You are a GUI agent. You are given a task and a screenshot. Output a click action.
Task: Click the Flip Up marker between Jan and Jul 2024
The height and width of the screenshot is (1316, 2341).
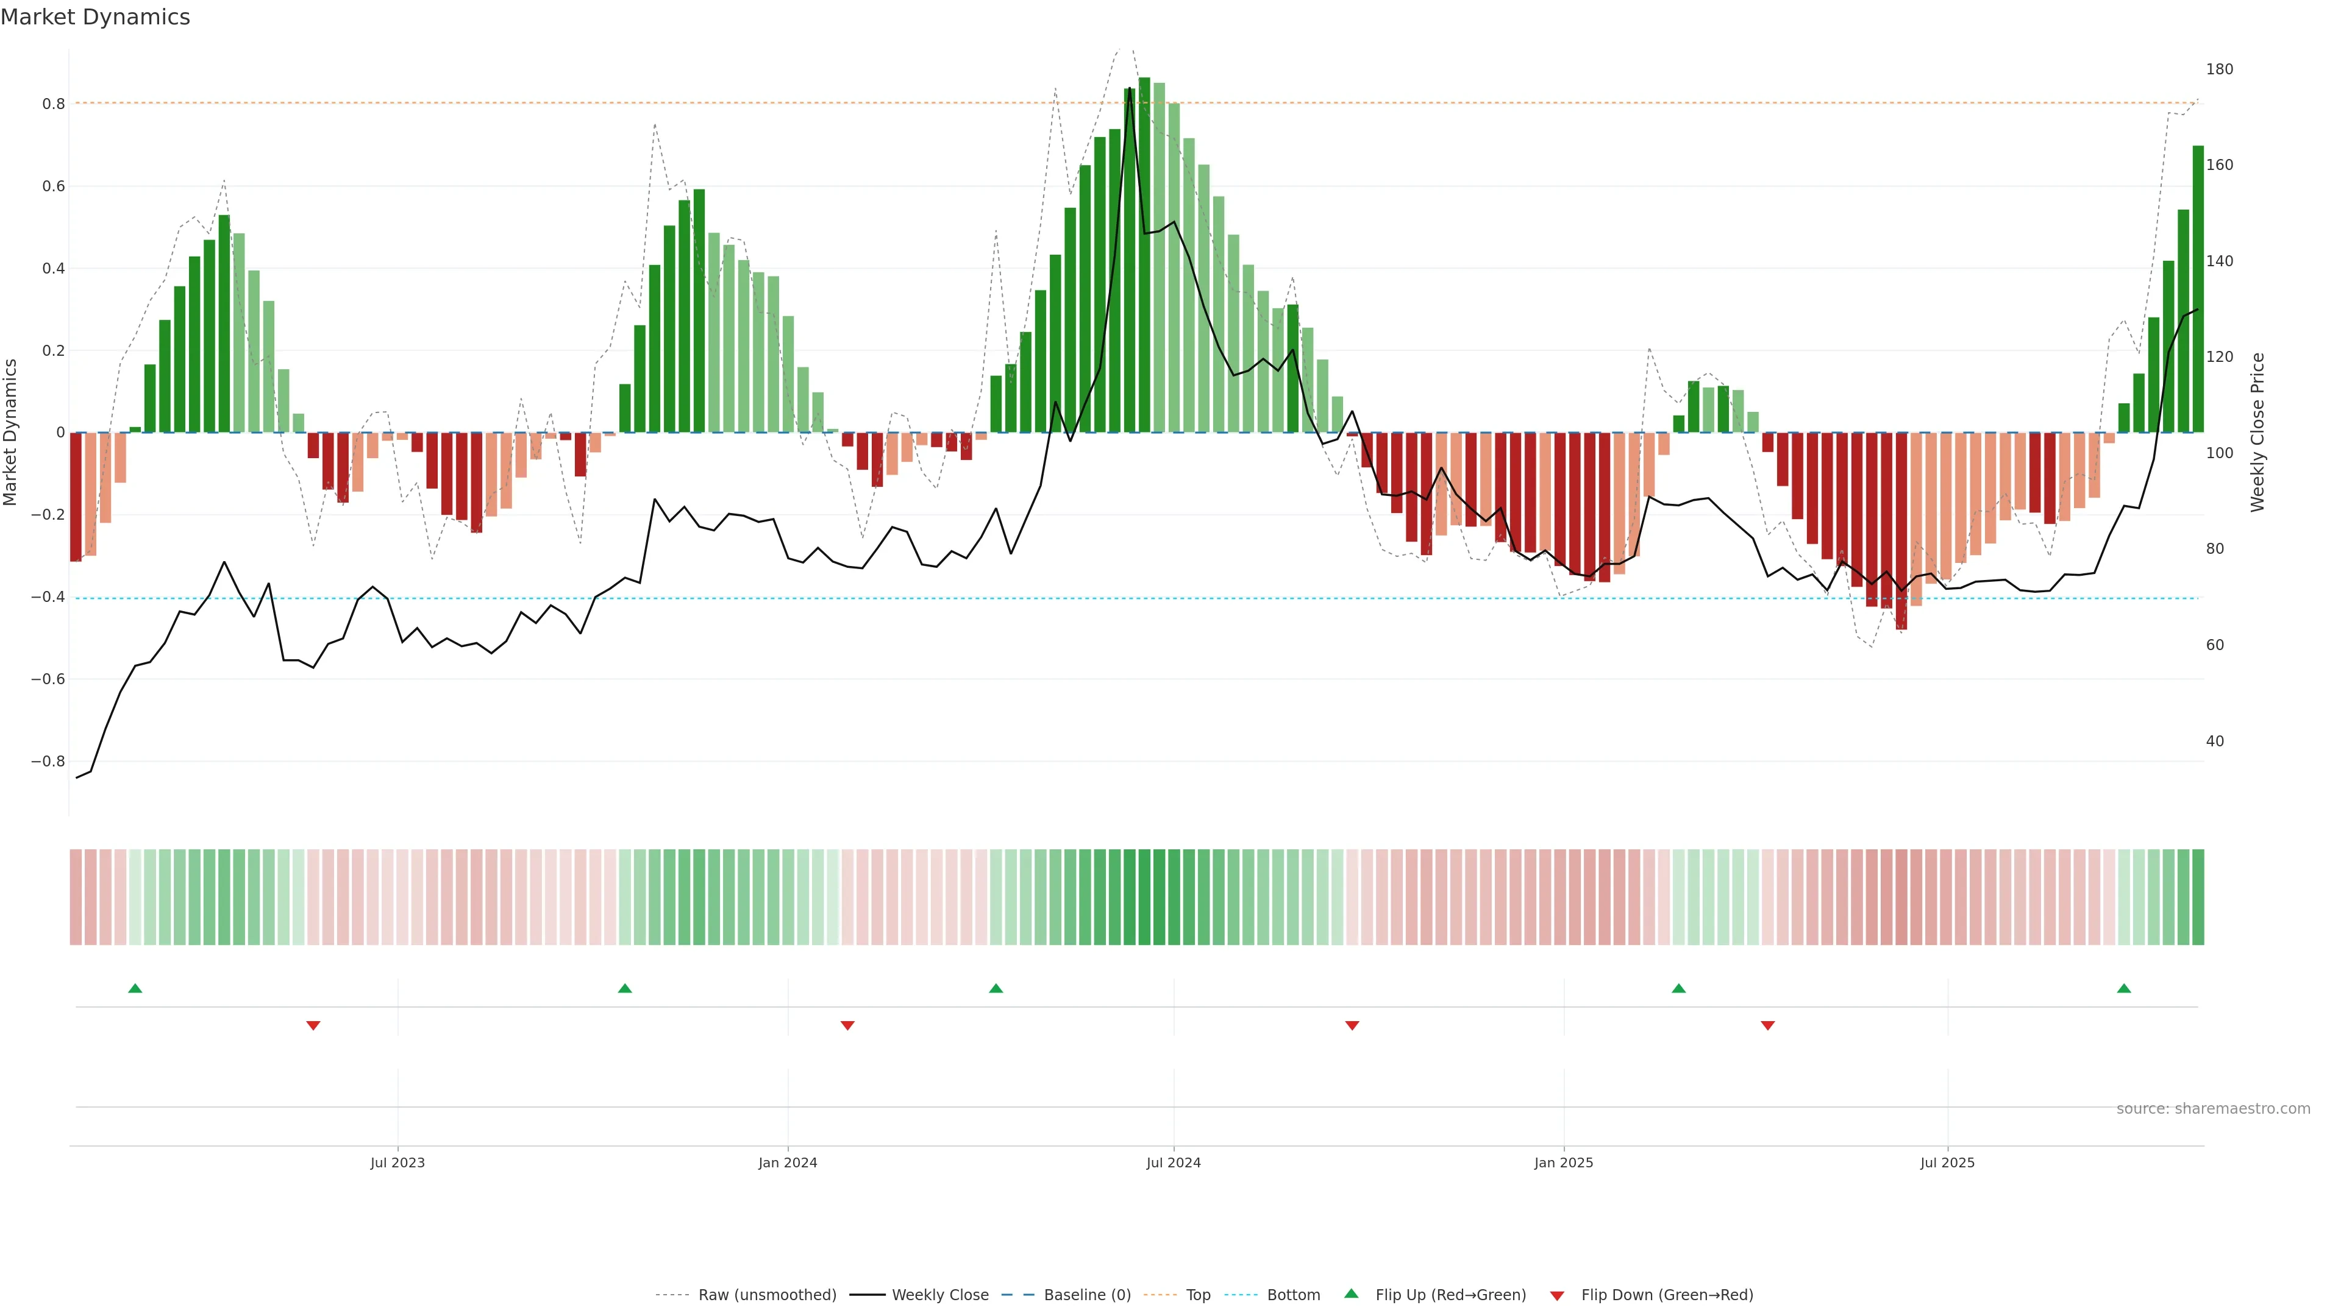click(x=996, y=988)
